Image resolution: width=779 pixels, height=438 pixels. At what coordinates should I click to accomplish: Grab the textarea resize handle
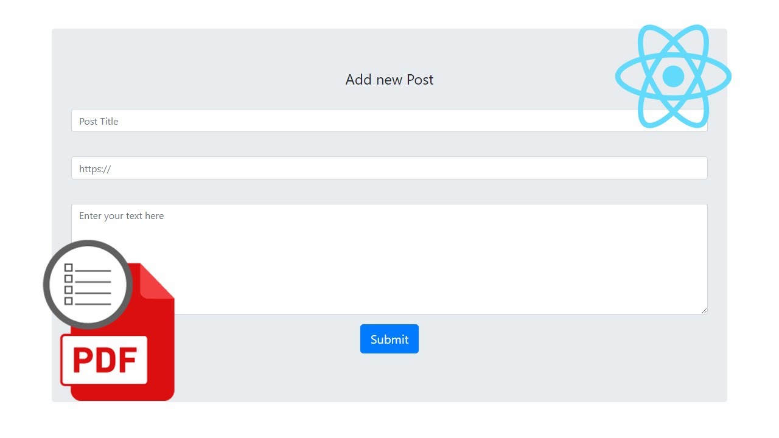(704, 311)
